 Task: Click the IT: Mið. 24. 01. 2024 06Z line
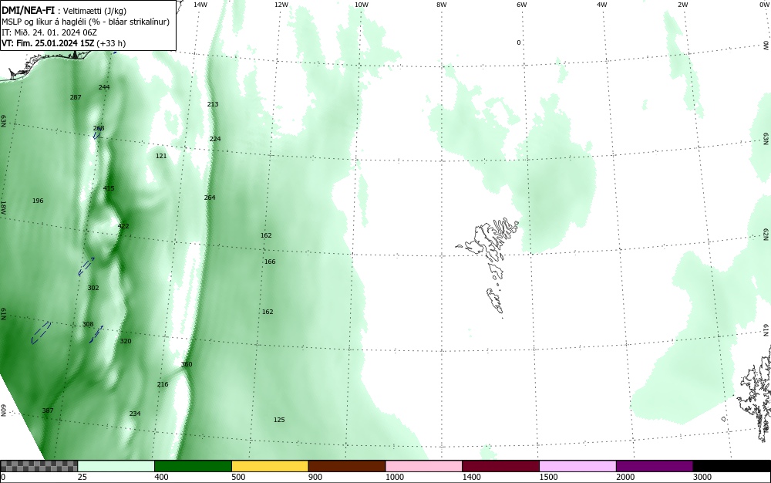(49, 32)
